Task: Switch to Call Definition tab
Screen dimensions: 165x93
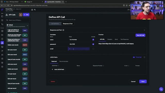Action: tap(55, 24)
